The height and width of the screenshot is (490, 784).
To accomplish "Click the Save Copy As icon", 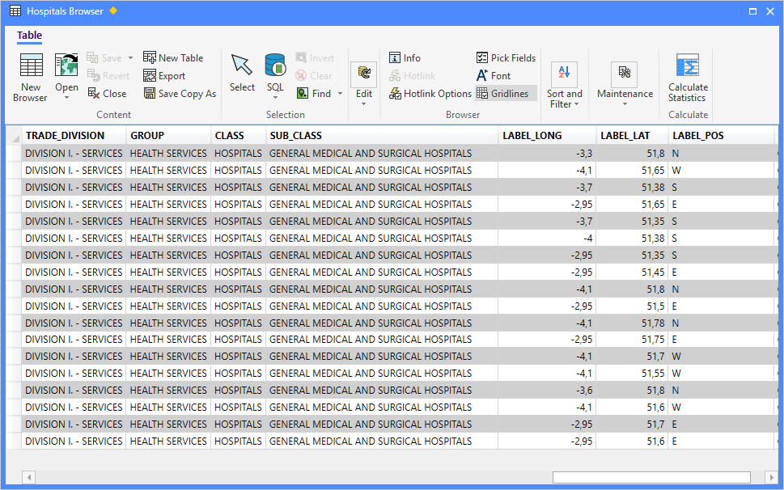I will [x=150, y=93].
